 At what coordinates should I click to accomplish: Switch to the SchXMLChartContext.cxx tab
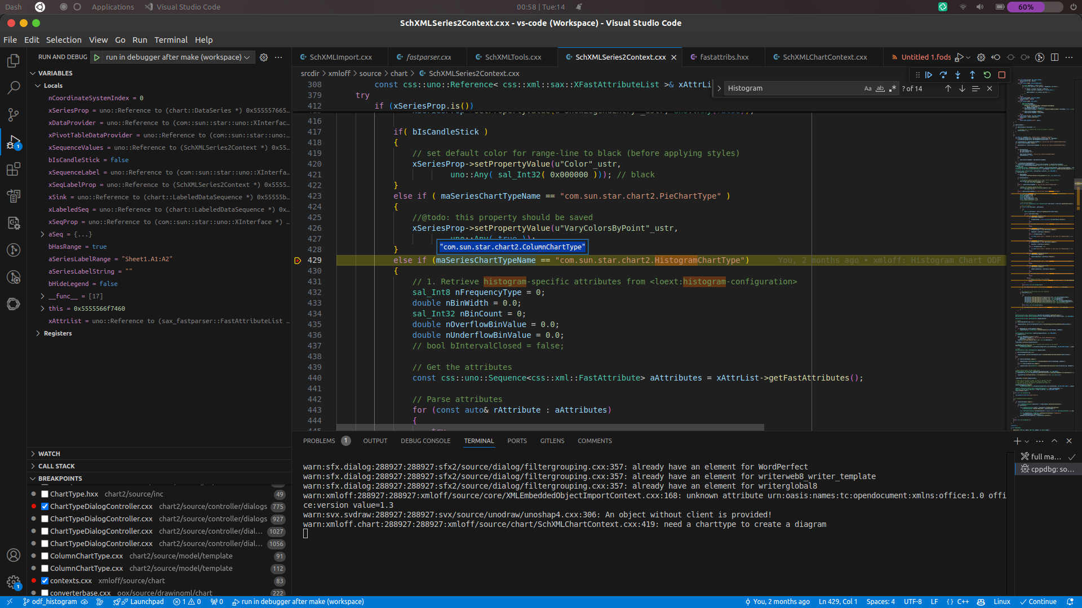click(824, 57)
